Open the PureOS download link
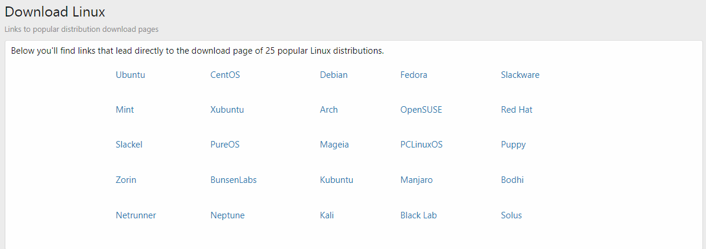 [225, 145]
